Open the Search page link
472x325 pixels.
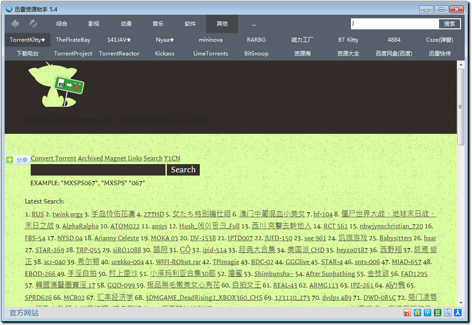153,159
